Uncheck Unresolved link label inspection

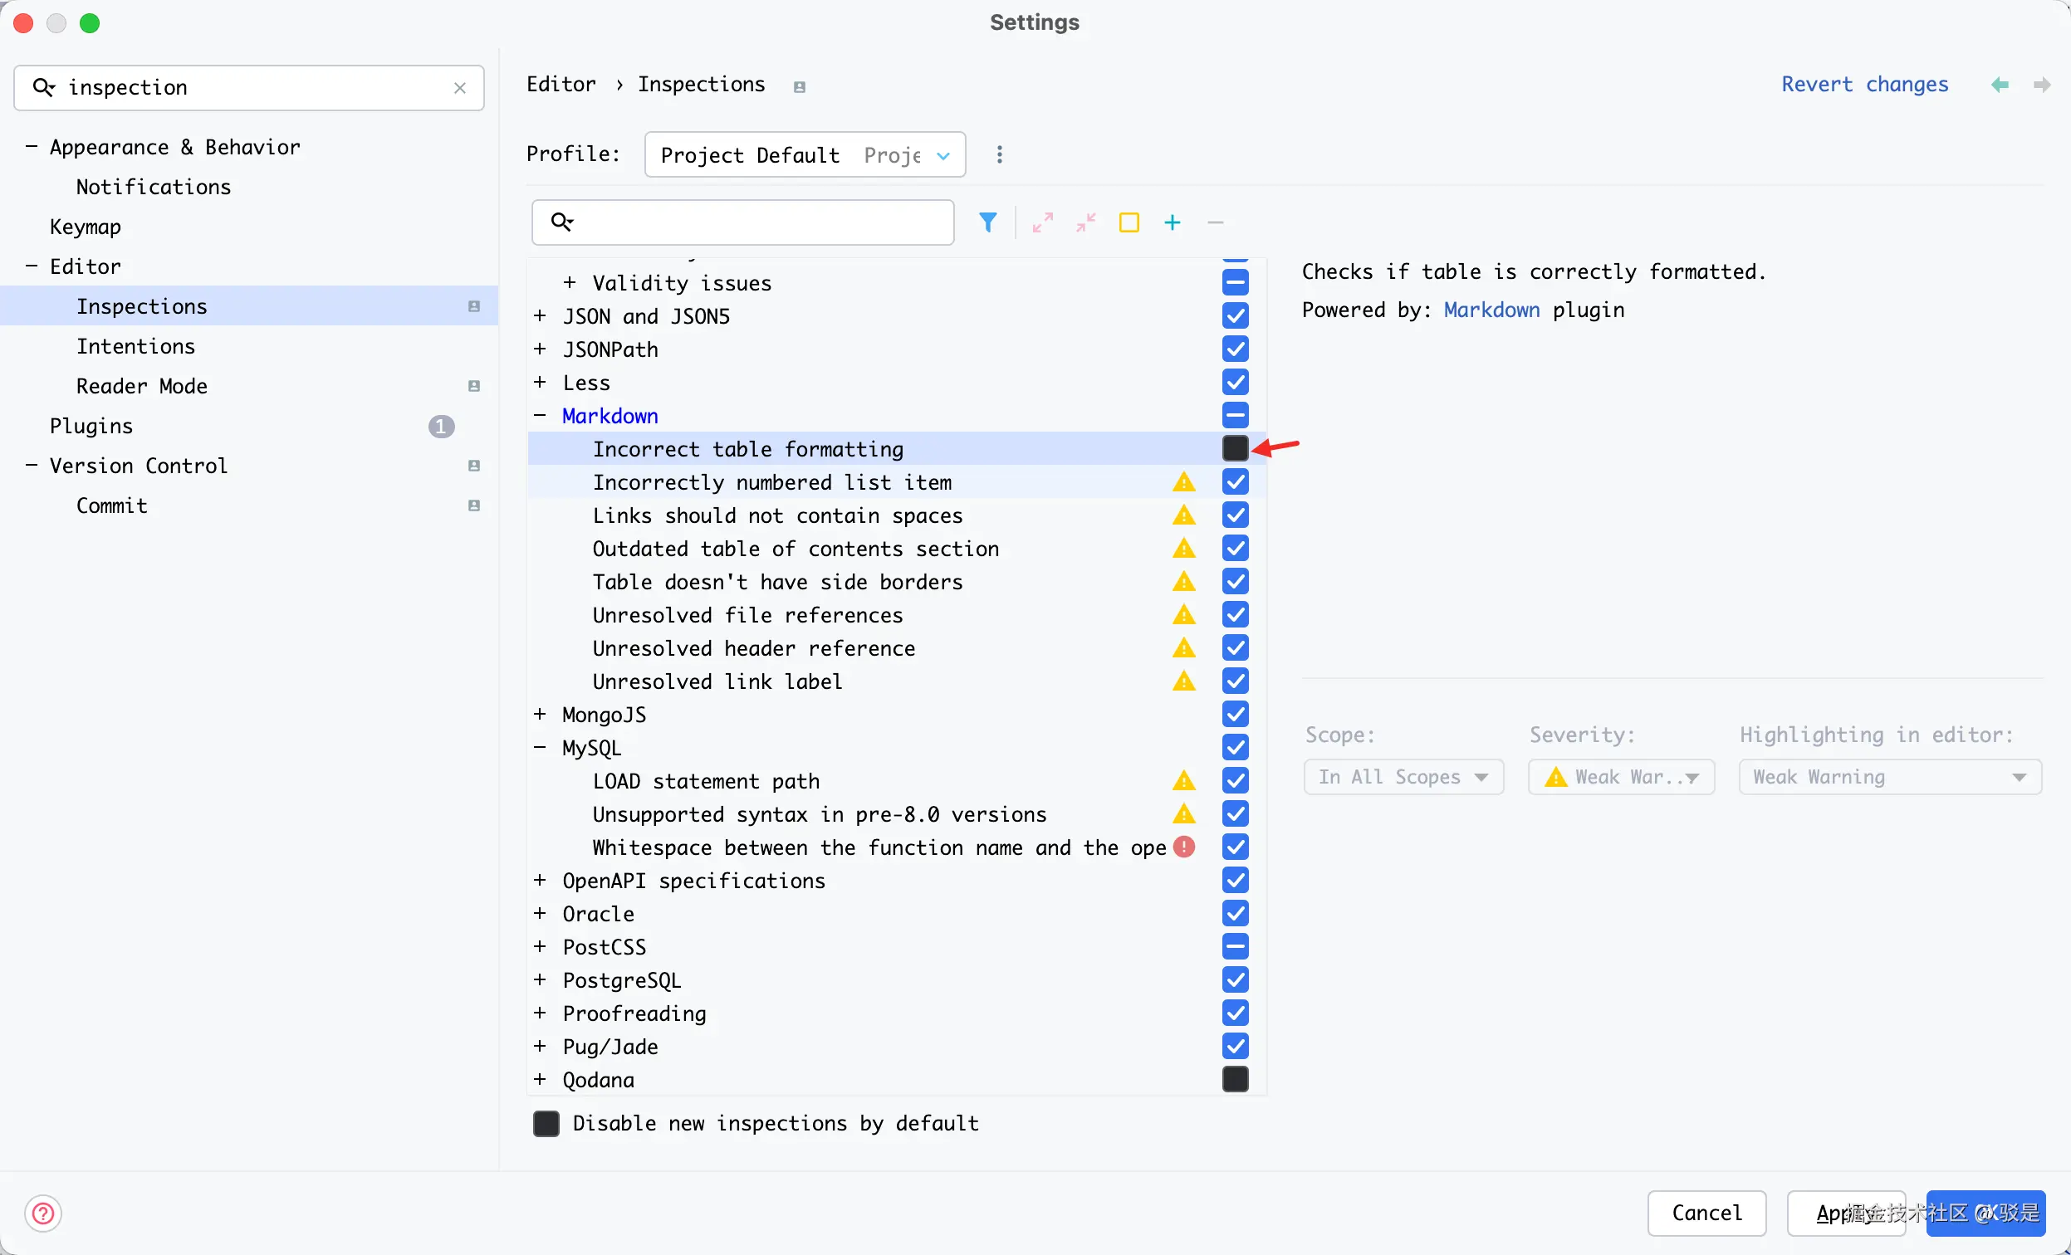[1235, 681]
